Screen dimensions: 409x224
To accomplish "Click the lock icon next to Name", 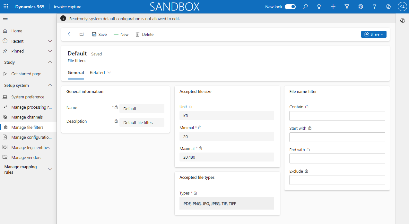I will click(x=116, y=107).
